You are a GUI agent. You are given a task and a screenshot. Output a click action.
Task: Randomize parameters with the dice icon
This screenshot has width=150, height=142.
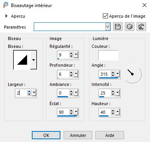(130, 27)
